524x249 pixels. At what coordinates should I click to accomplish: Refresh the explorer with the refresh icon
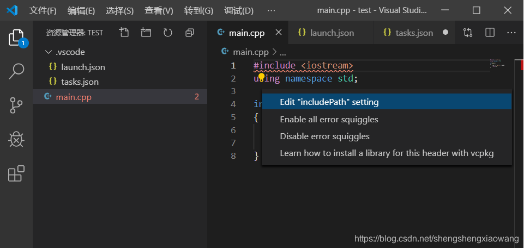pyautogui.click(x=167, y=33)
